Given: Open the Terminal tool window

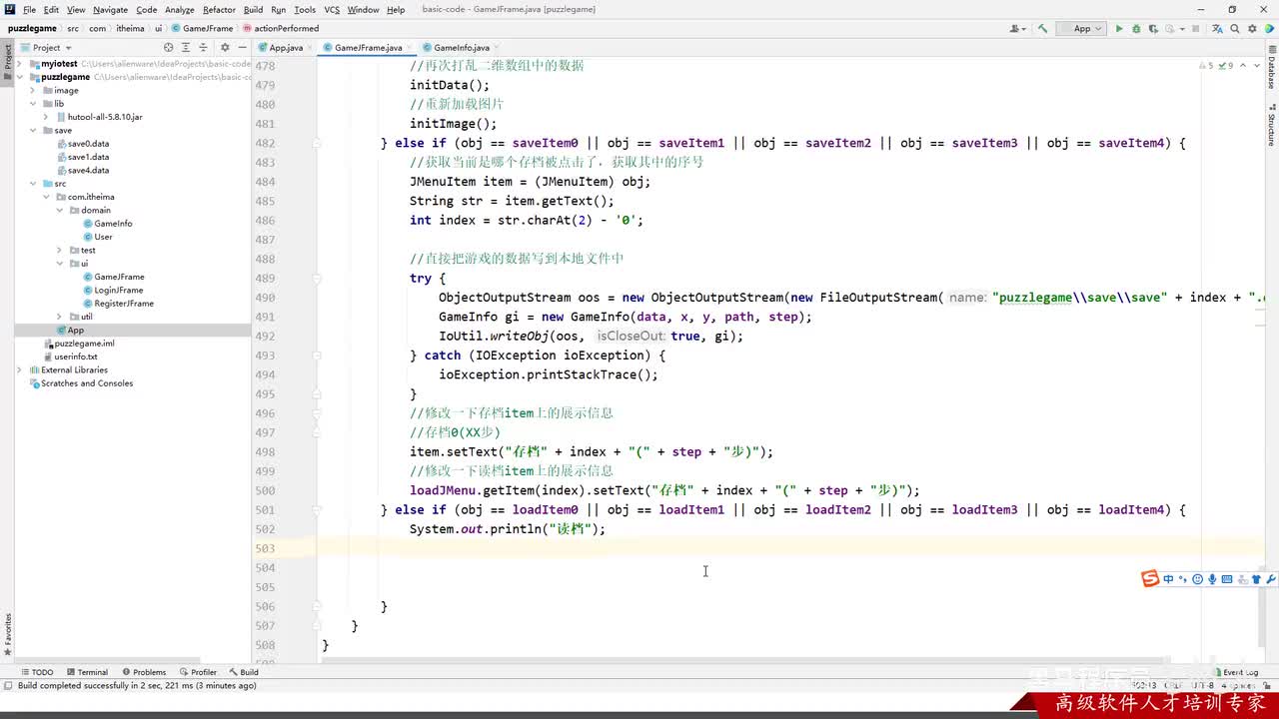Looking at the screenshot, I should [x=87, y=672].
